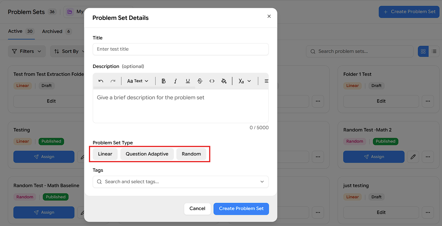Screen dimensions: 442x226
Task: Choose Question Adaptive problem set type
Action: click(147, 154)
